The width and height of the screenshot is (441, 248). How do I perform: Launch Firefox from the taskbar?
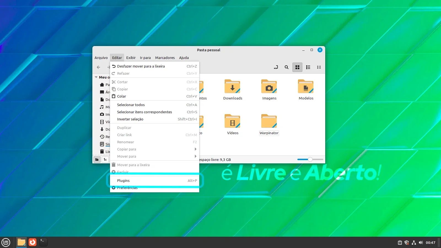coord(33,242)
